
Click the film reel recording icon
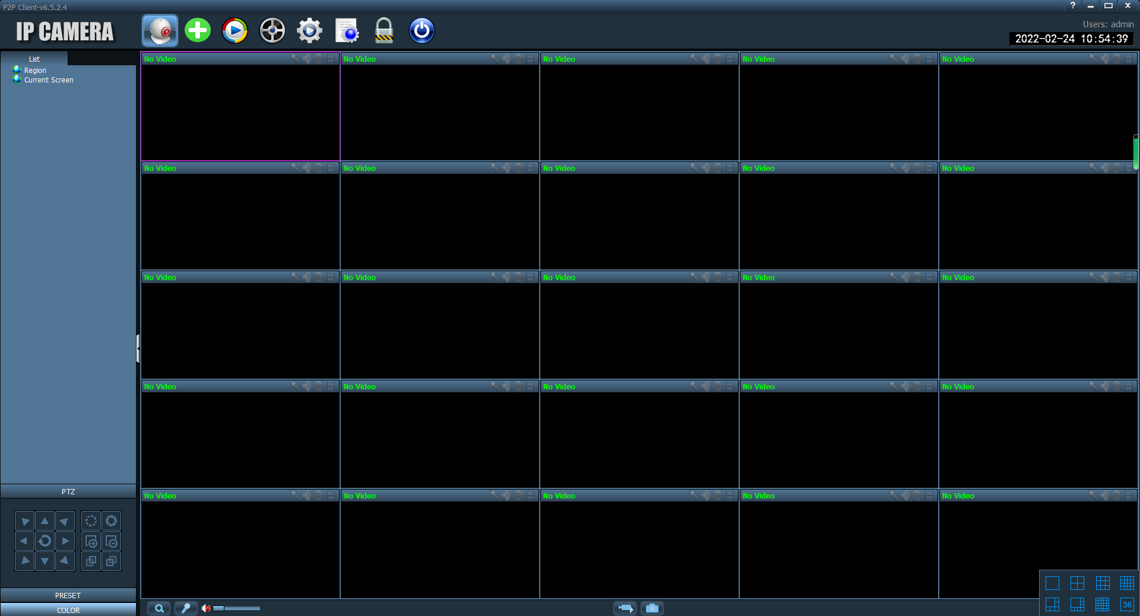[272, 31]
